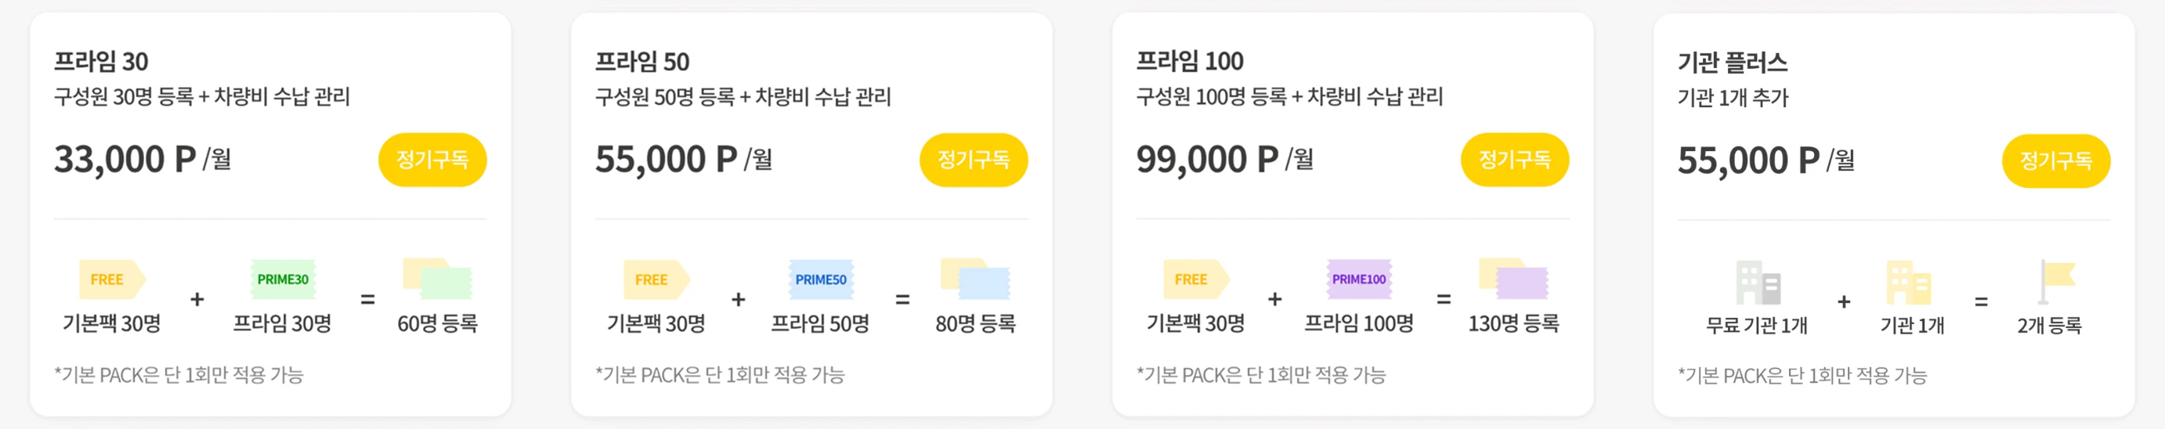Image resolution: width=2165 pixels, height=429 pixels.
Task: Click the 33,000 P price text
Action: coord(125,160)
